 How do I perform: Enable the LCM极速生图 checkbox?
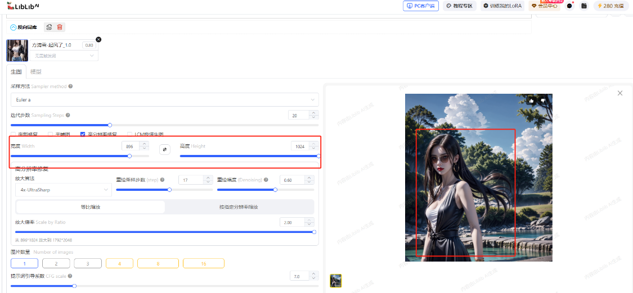coord(130,134)
